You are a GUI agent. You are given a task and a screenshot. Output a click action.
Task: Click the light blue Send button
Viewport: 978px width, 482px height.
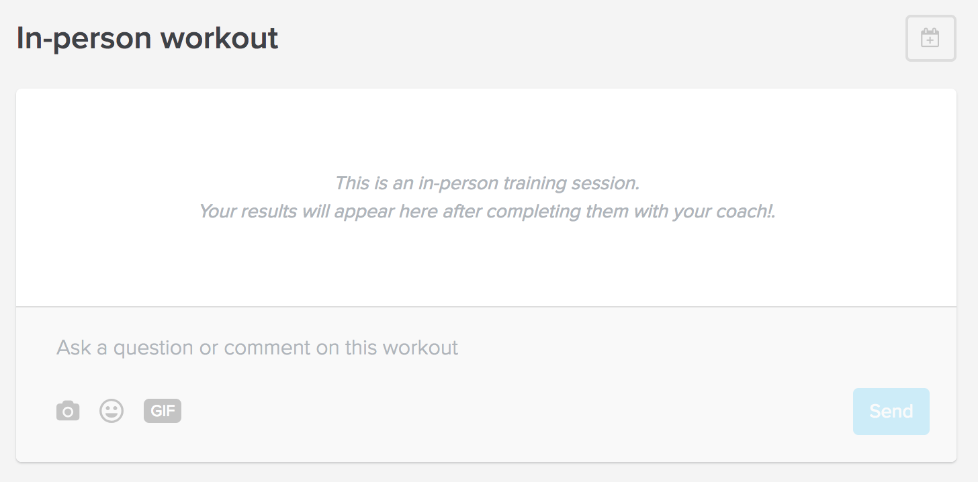pos(891,412)
